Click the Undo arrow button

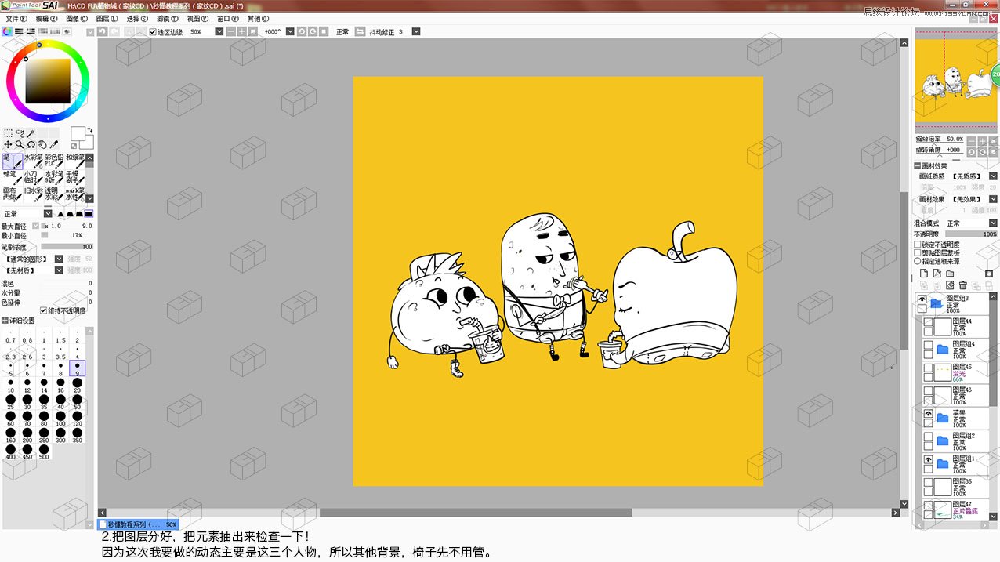(x=103, y=32)
